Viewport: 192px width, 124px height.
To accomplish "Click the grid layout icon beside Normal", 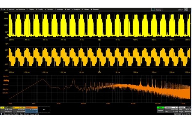I will coord(153,10).
